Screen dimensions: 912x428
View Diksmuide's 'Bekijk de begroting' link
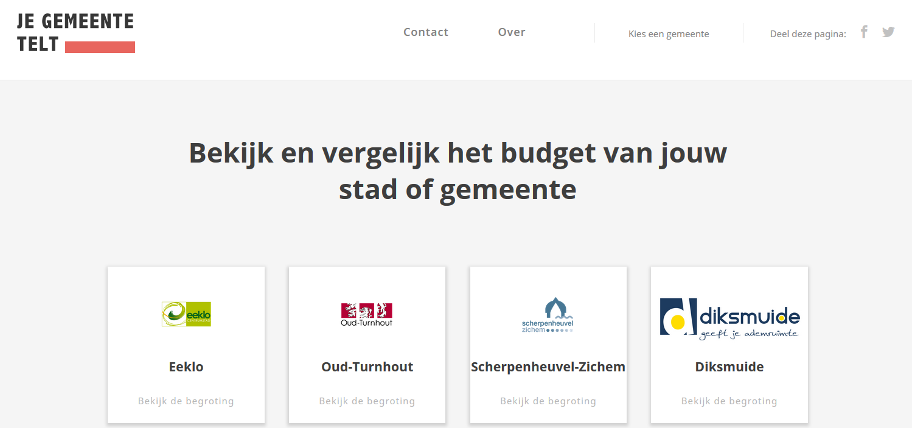point(729,401)
